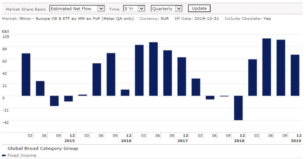306x159 pixels.
Task: Click the September 2015 negative bar
Action: [x=54, y=101]
